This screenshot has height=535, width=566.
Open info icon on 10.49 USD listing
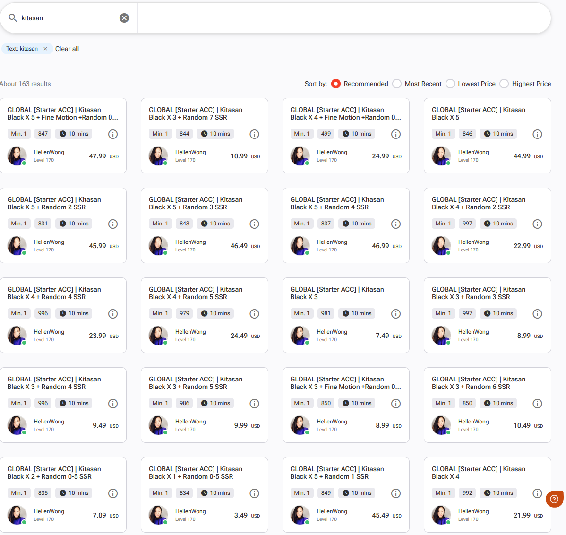(538, 404)
